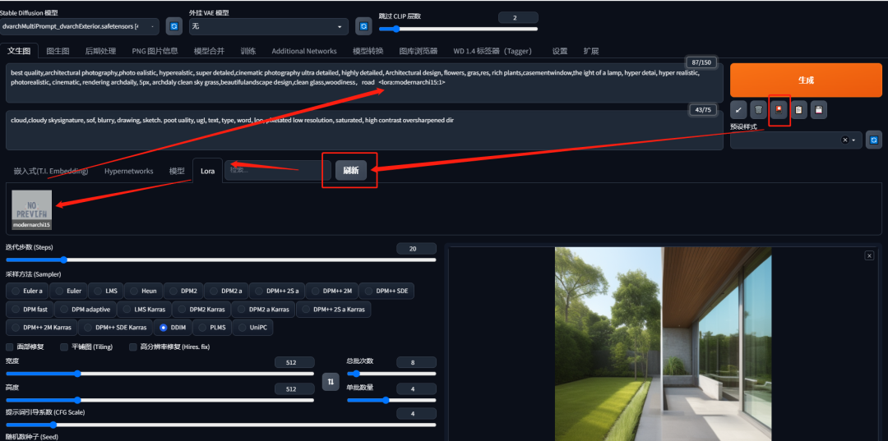This screenshot has width=888, height=441.
Task: Swap width and height with arrows button
Action: (331, 382)
